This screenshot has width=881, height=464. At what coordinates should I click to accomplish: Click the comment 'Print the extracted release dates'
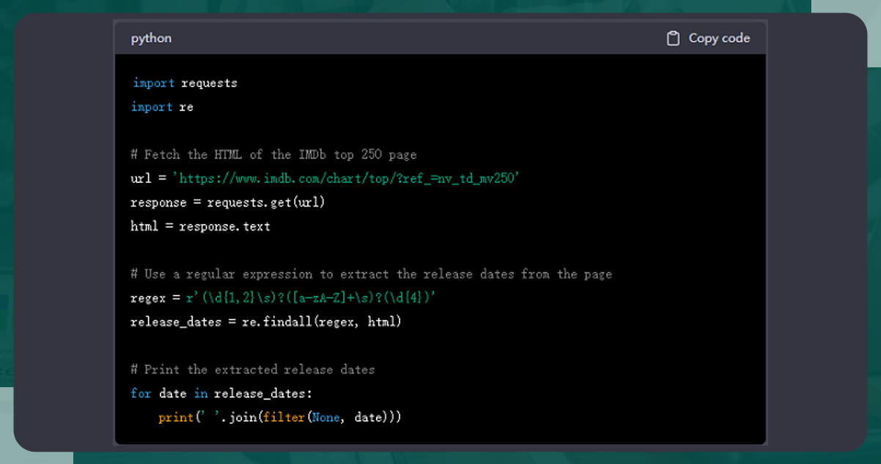point(252,370)
